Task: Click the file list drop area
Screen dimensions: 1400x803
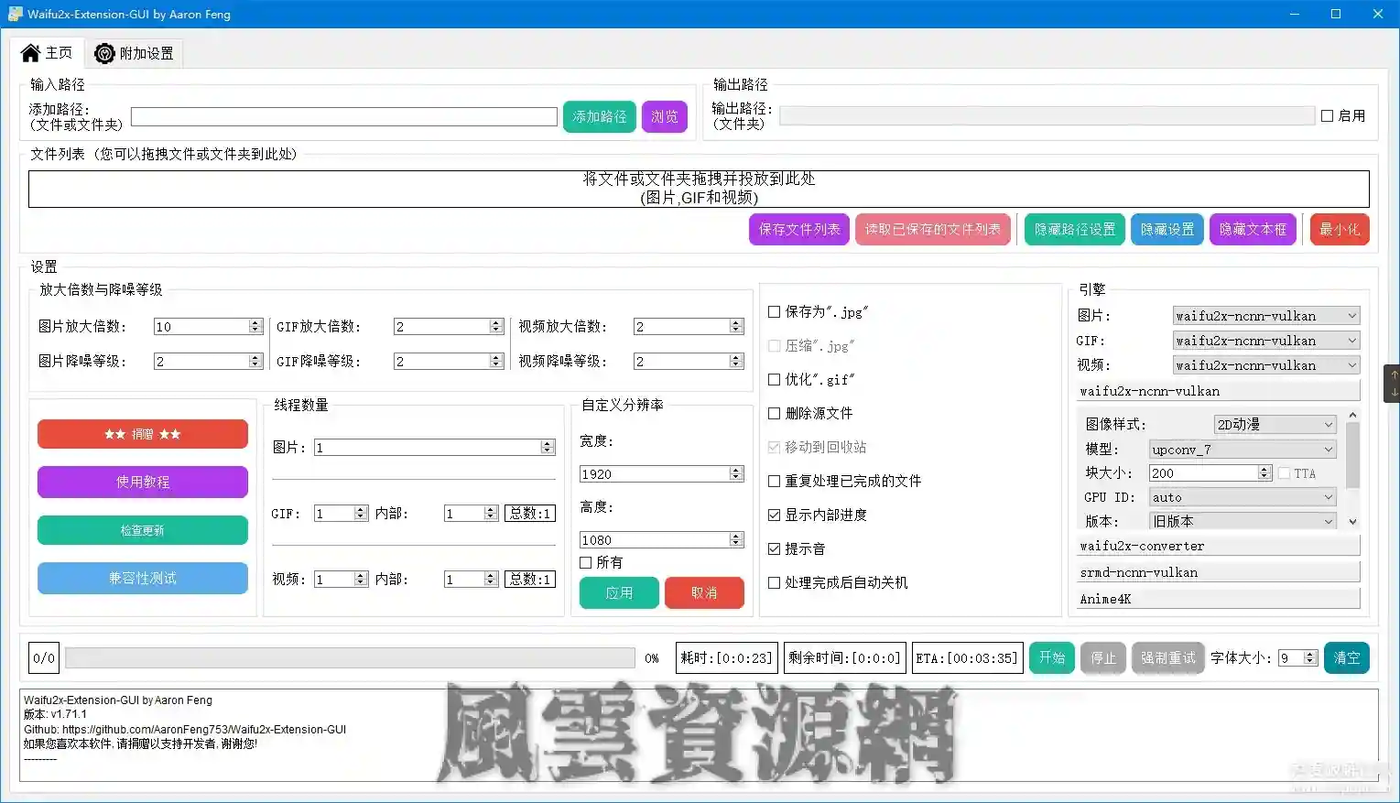Action: [699, 189]
